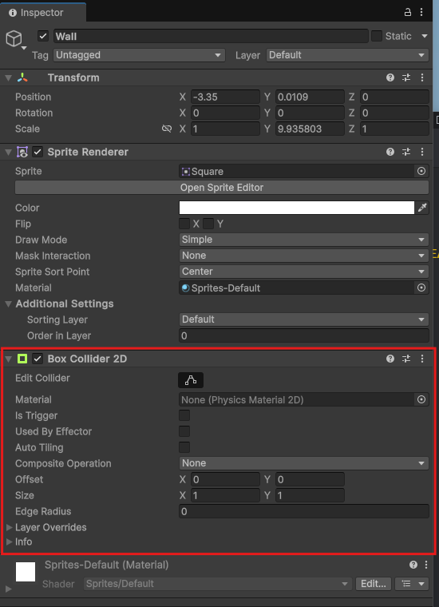
Task: Click the Sprite Renderer component icon
Action: [22, 152]
